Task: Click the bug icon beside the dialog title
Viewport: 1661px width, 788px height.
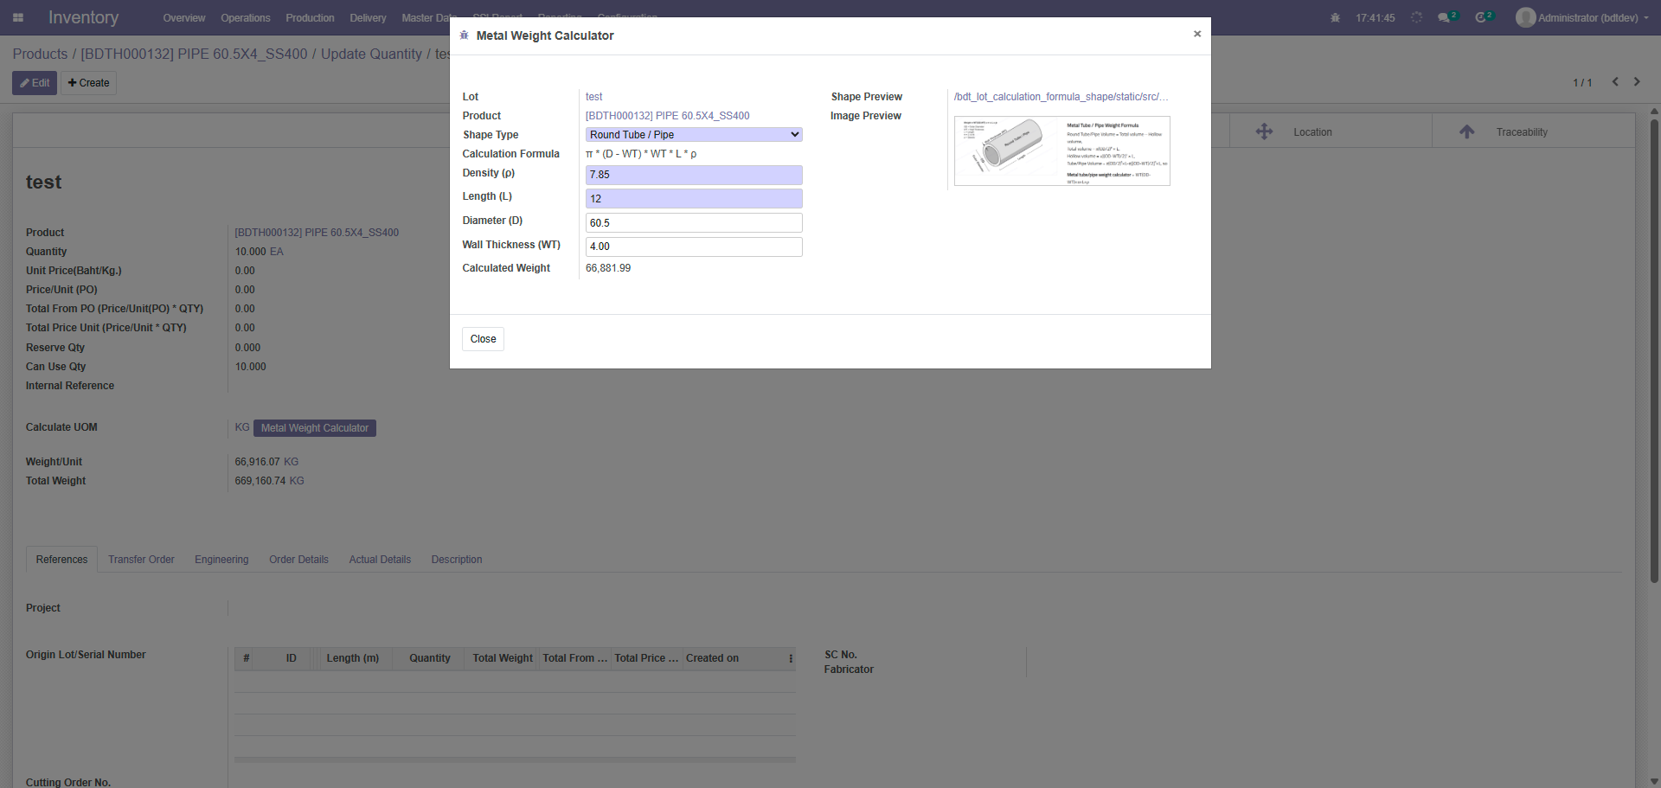Action: click(x=465, y=35)
